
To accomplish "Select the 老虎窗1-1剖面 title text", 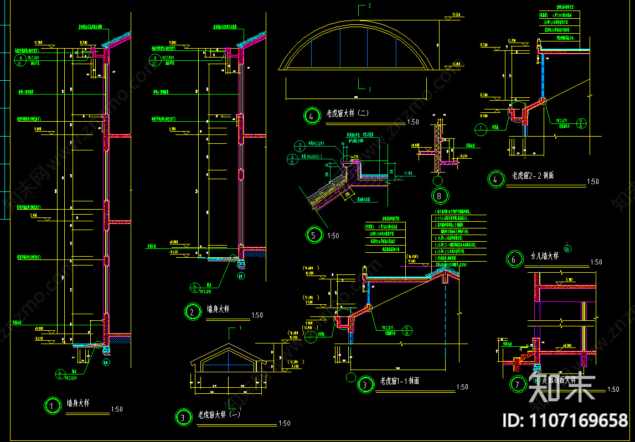I will 399,381.
